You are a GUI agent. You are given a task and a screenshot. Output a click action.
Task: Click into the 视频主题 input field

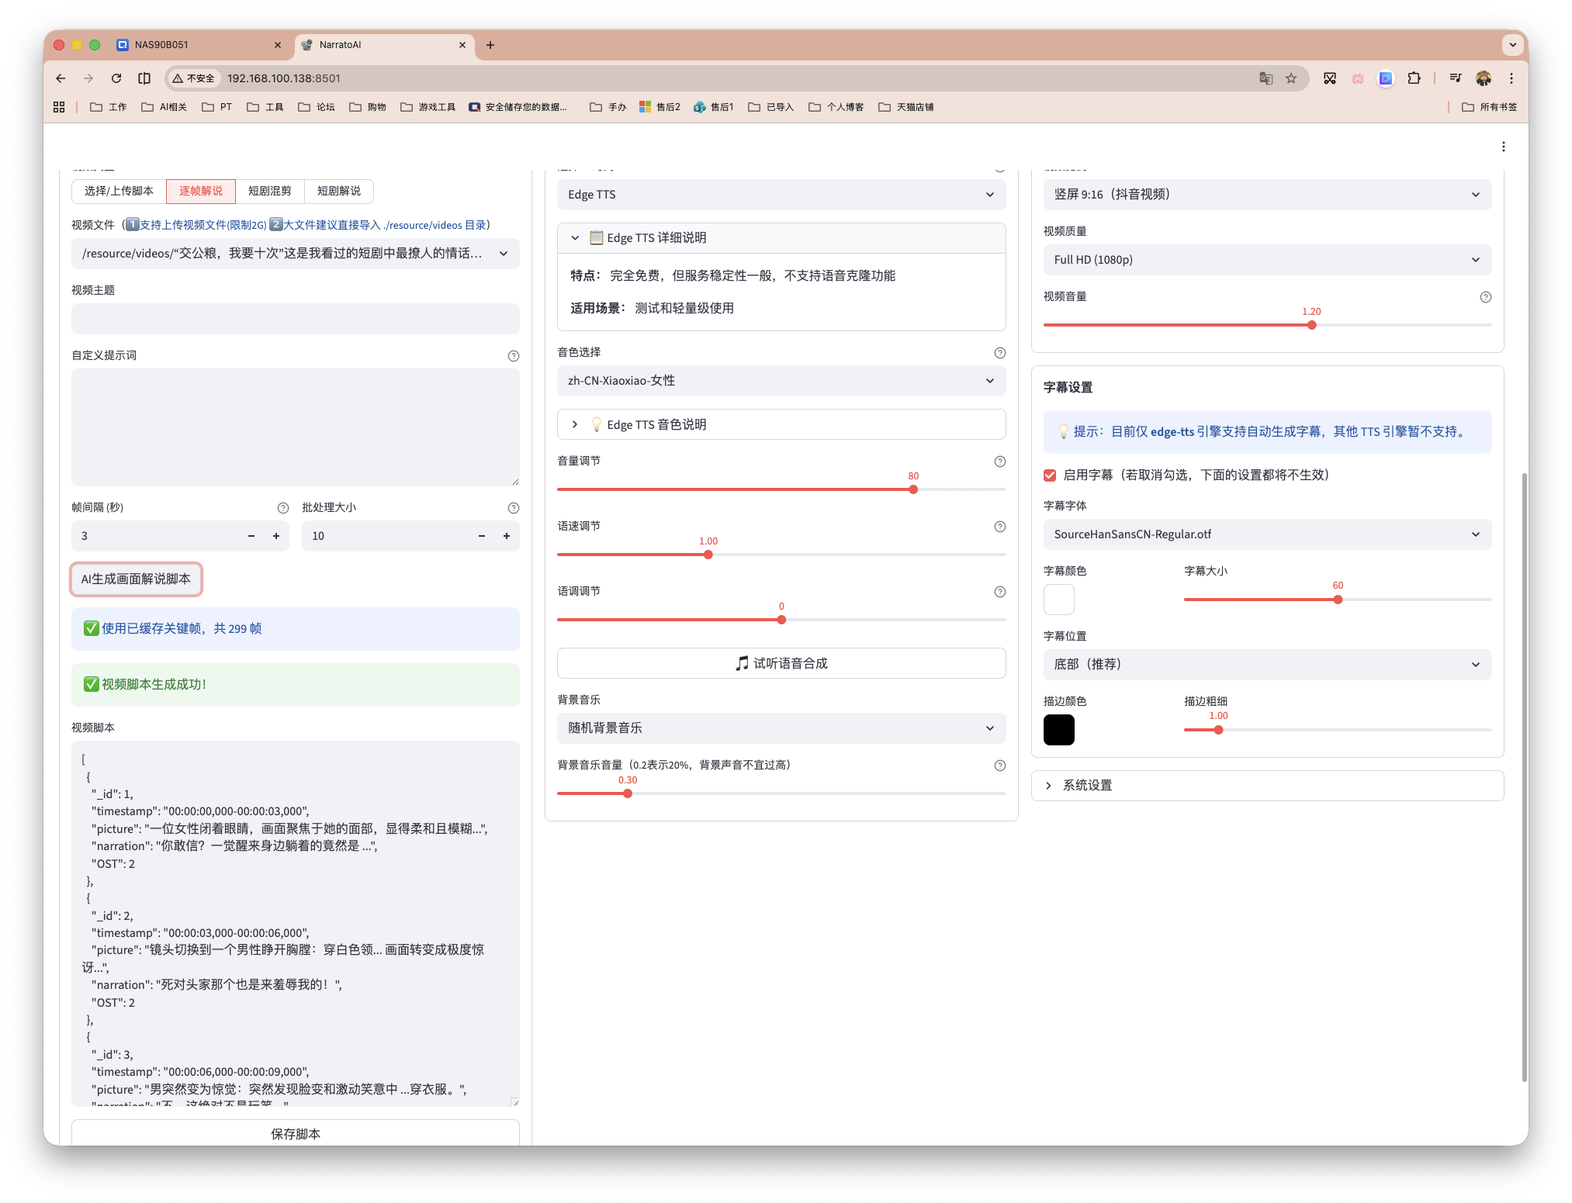295,319
